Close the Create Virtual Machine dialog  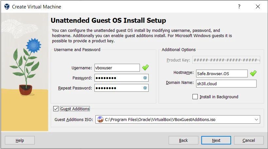coord(258,7)
